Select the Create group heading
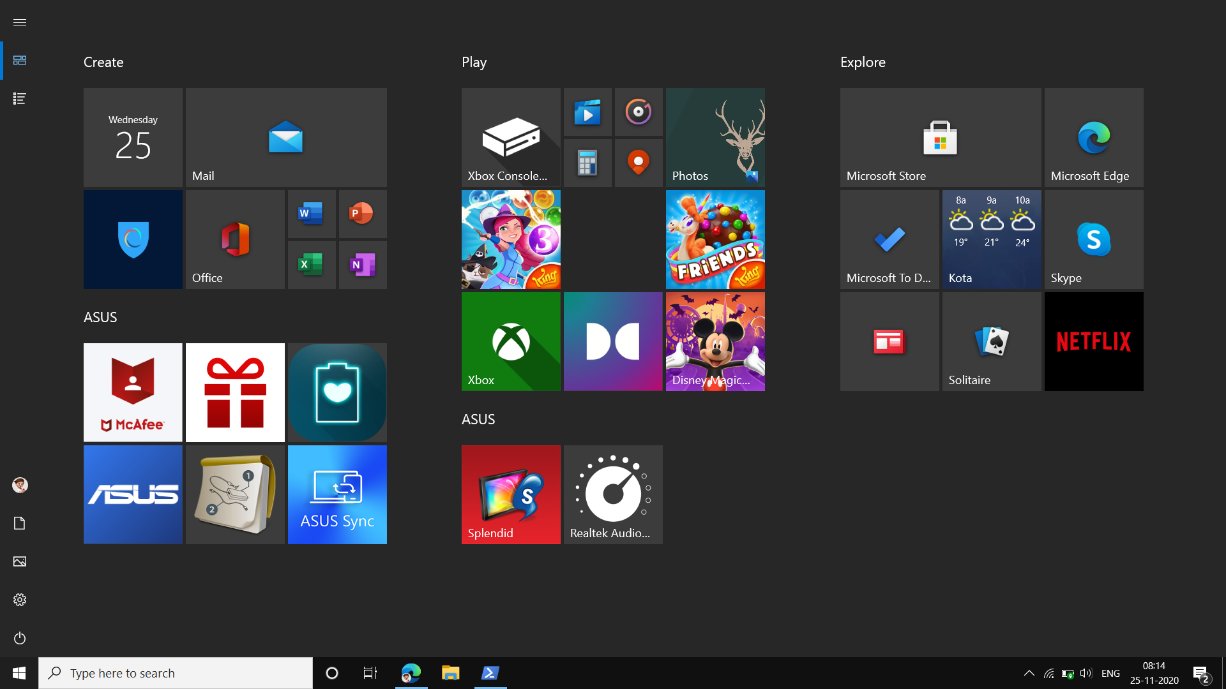The image size is (1226, 689). [x=103, y=63]
